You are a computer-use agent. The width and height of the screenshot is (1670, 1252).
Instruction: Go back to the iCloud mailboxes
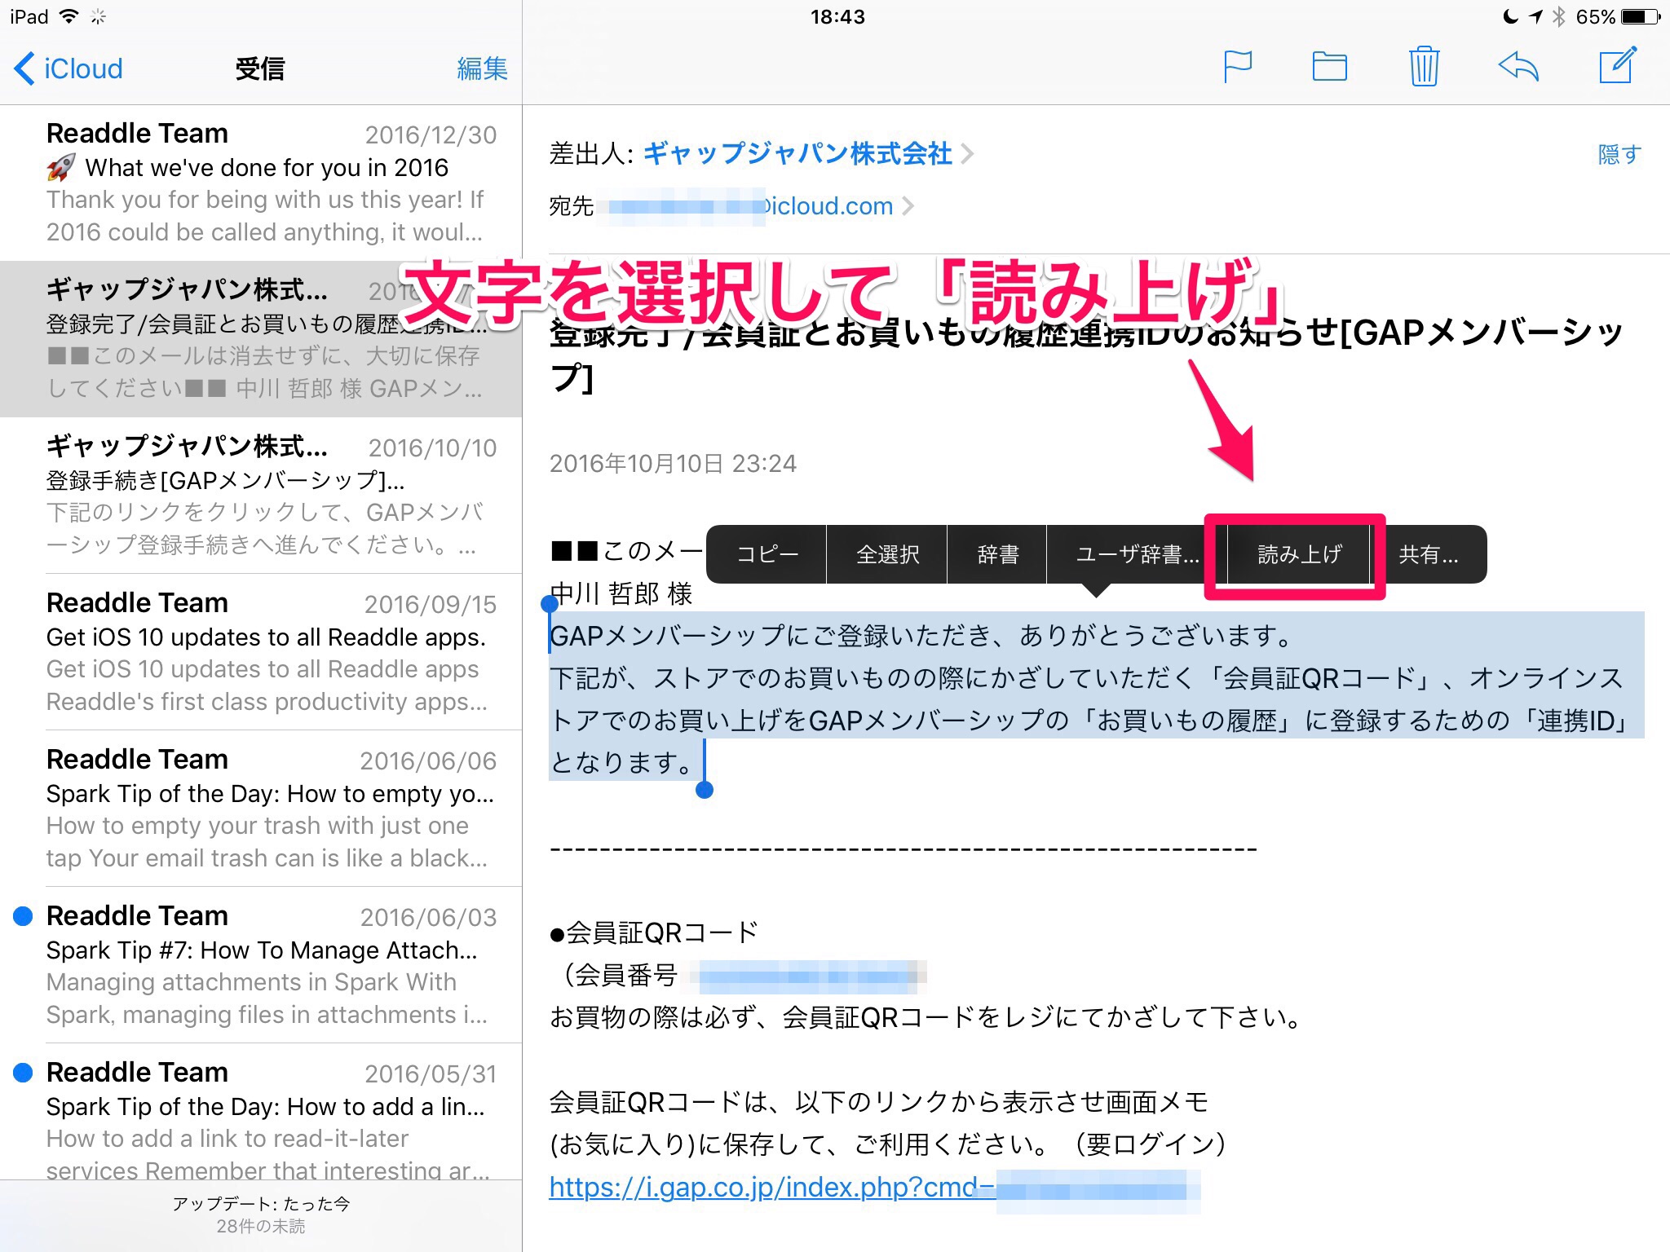(68, 68)
